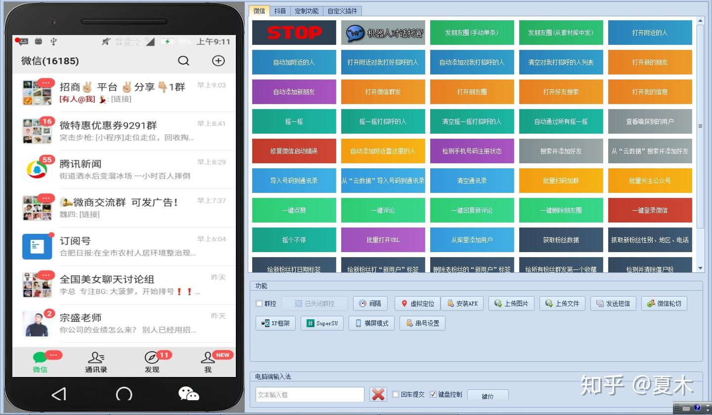Tap the WeChat search magnifier icon

[183, 61]
